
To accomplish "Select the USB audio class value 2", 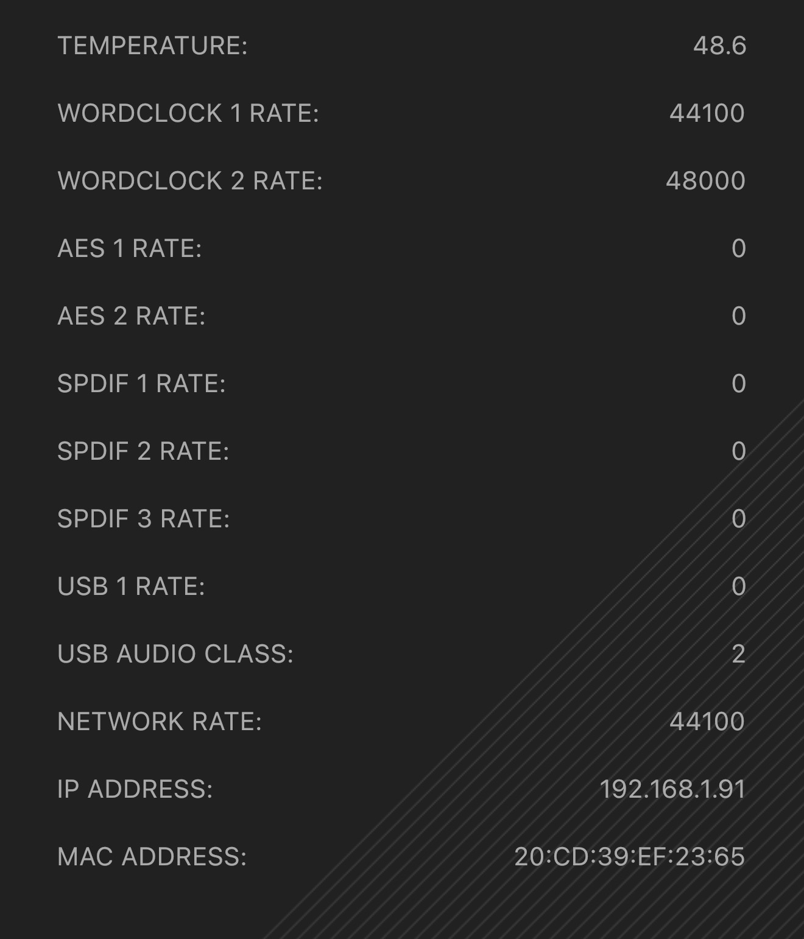I will click(x=738, y=655).
